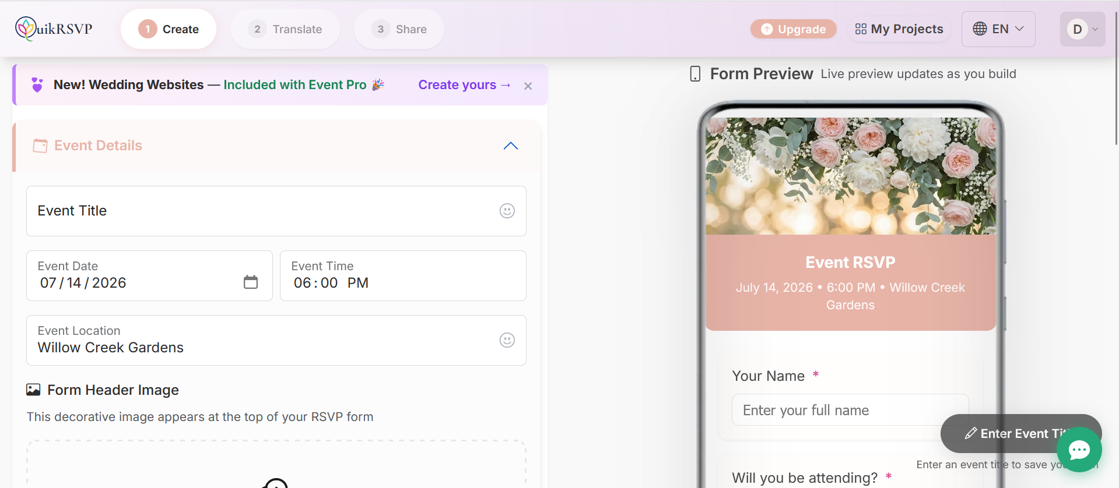Viewport: 1119px width, 488px height.
Task: Click the phone icon beside Form Preview
Action: click(695, 74)
